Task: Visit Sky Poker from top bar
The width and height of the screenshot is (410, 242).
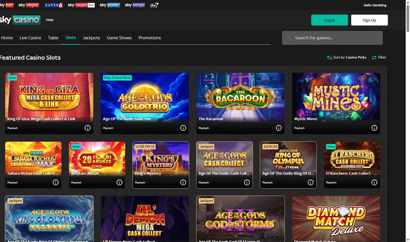Action: 110,5
